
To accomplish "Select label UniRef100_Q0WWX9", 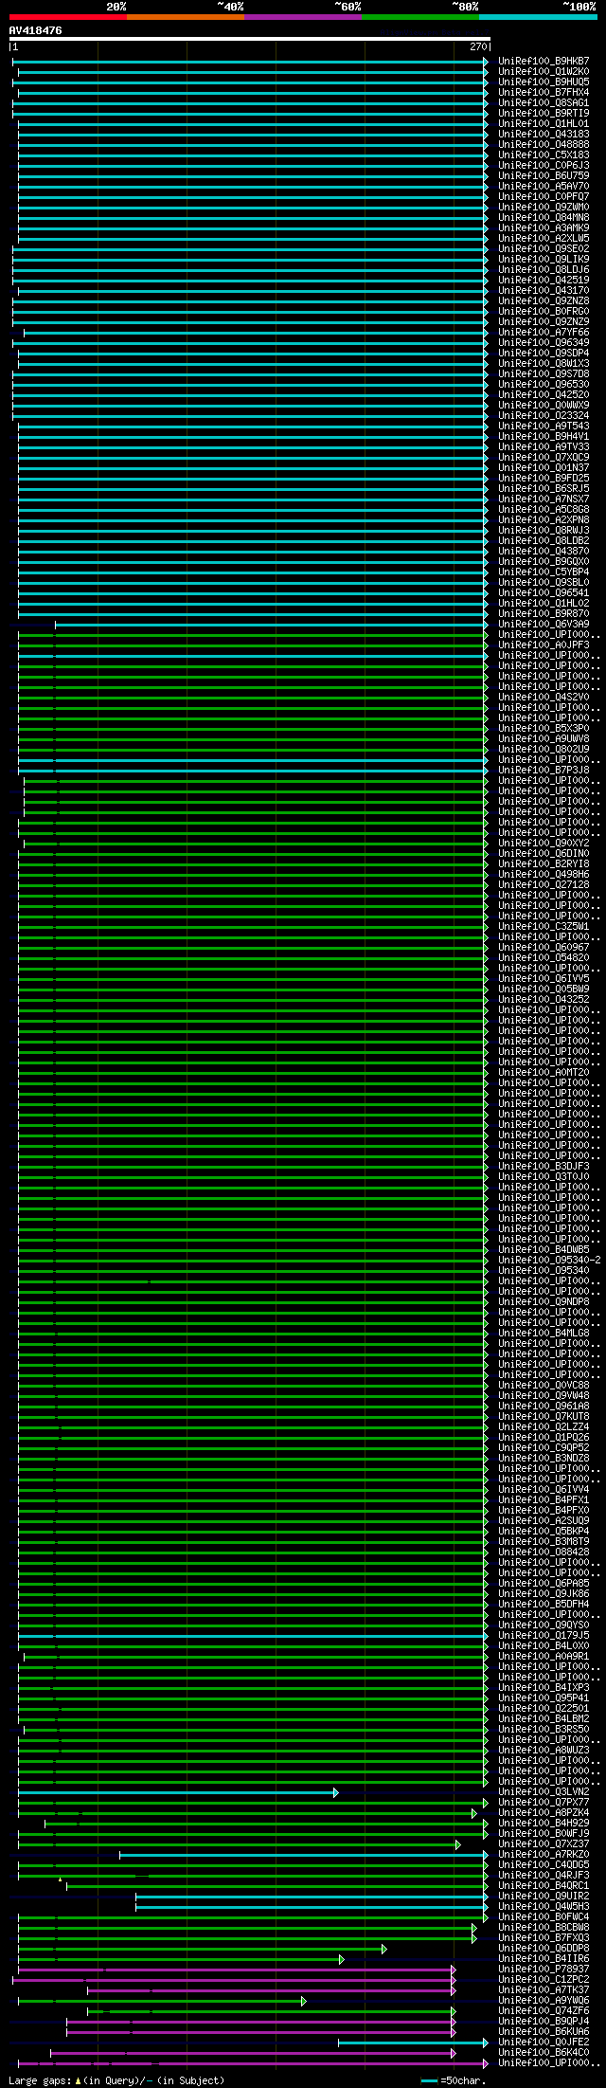I will point(544,405).
